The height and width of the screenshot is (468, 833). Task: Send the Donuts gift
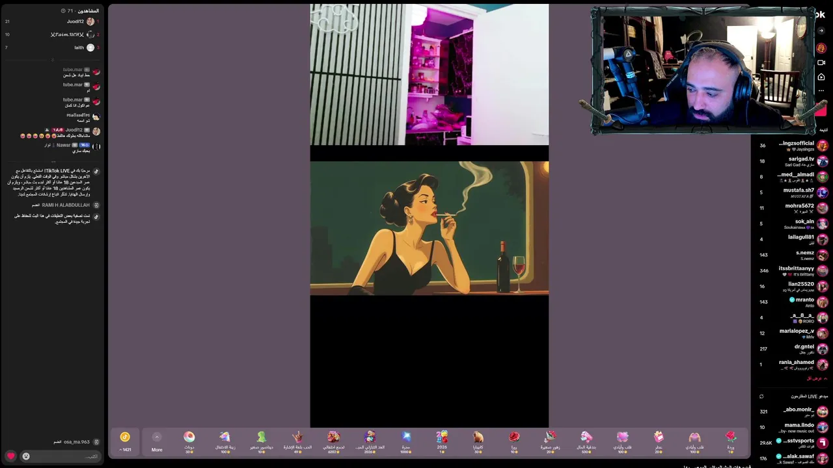point(189,441)
